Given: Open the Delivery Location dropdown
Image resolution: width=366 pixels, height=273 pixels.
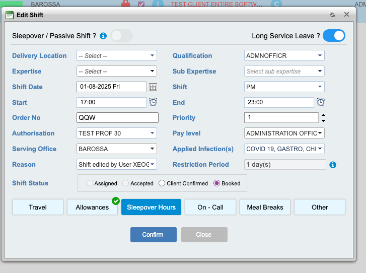Looking at the screenshot, I should point(116,56).
